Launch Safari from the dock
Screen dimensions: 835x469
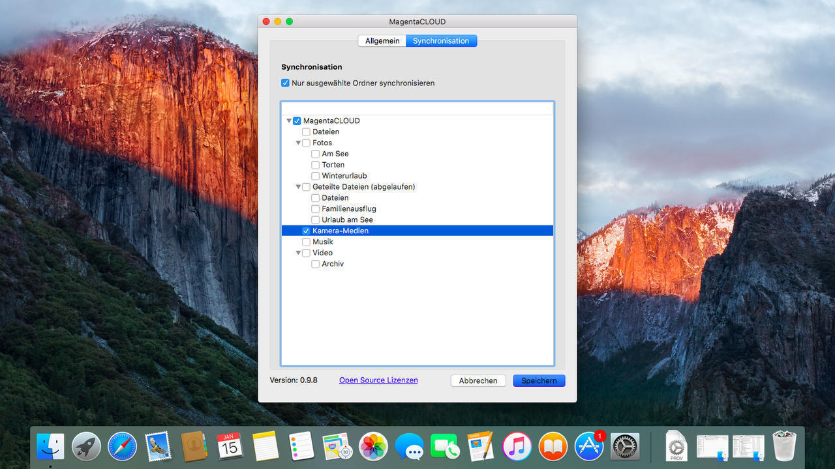(122, 447)
